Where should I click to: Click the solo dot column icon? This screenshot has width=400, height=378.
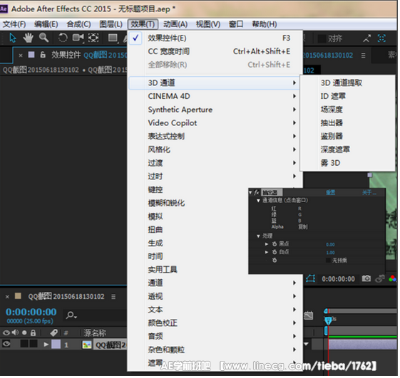click(x=24, y=333)
